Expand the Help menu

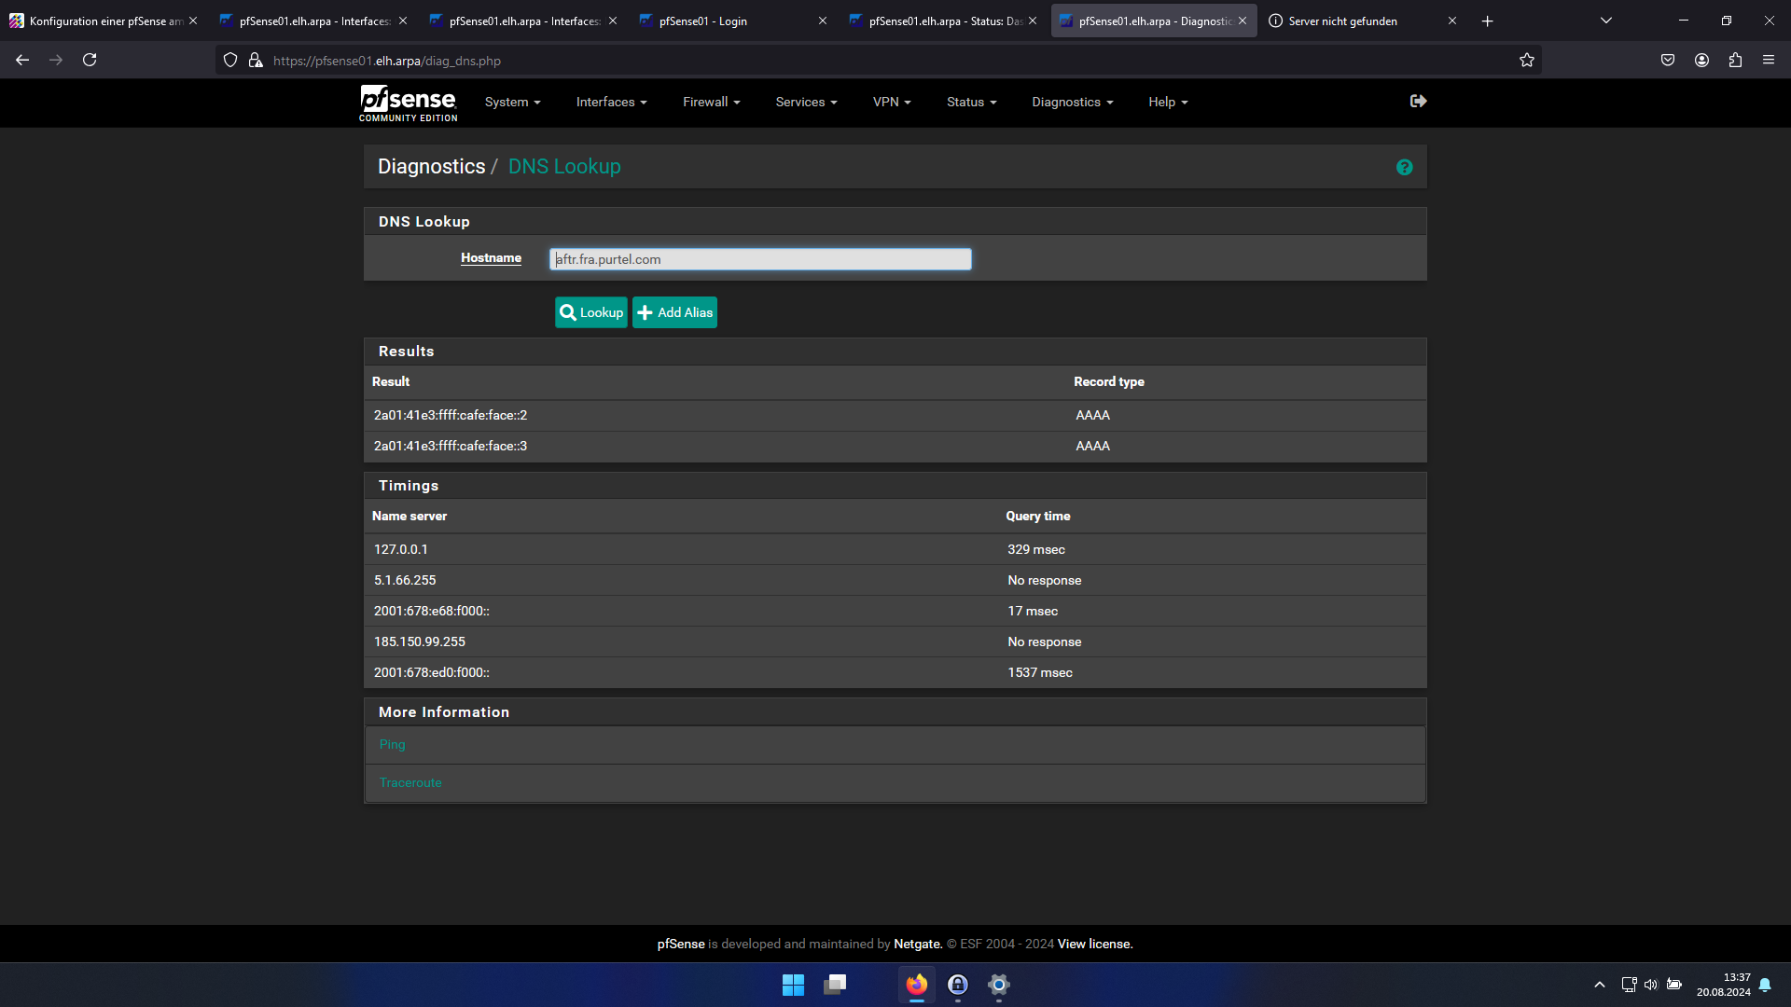(1168, 102)
